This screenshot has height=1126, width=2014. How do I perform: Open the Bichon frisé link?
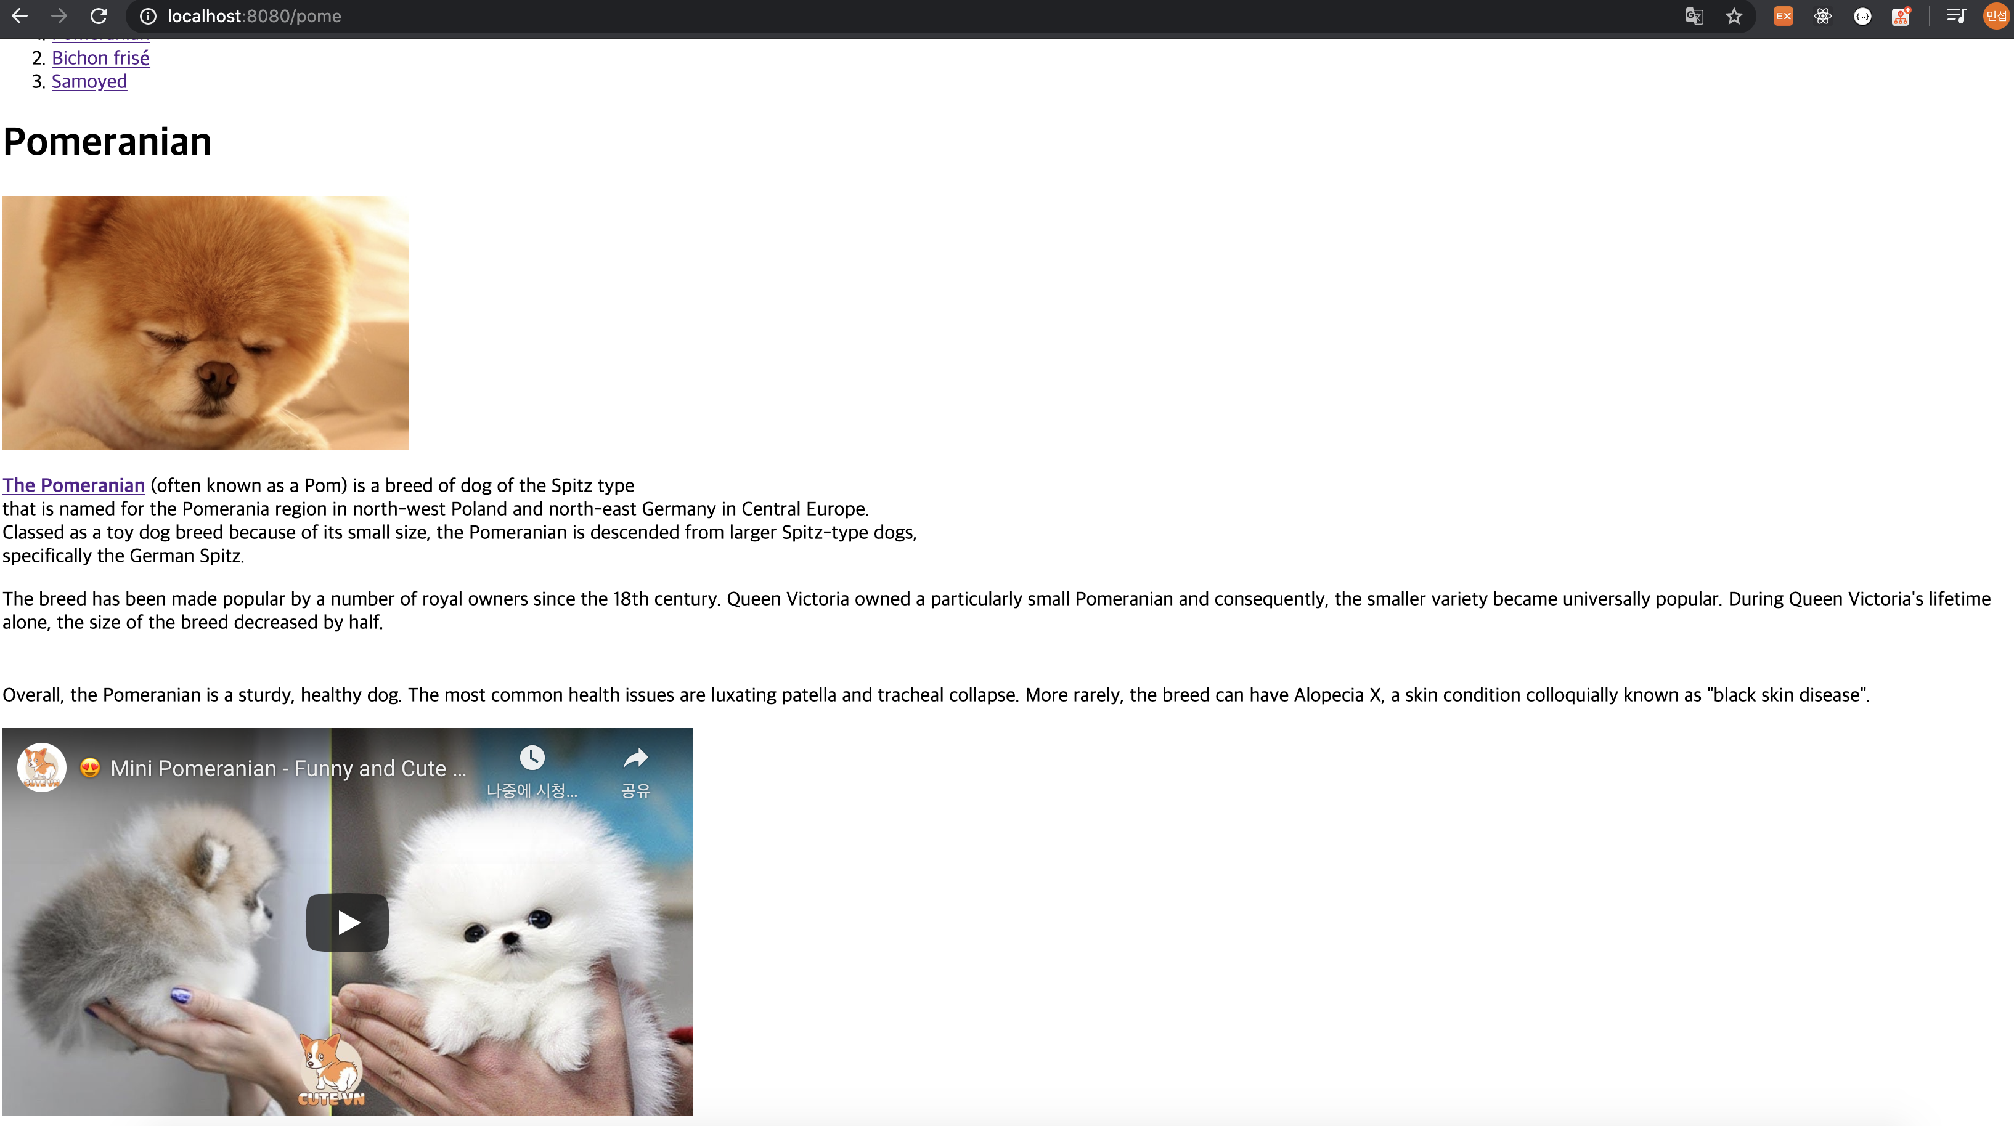(x=100, y=58)
